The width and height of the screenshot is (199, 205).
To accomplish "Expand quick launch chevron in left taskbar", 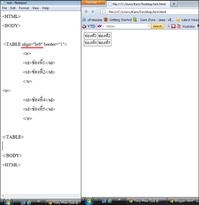I will click(x=38, y=201).
